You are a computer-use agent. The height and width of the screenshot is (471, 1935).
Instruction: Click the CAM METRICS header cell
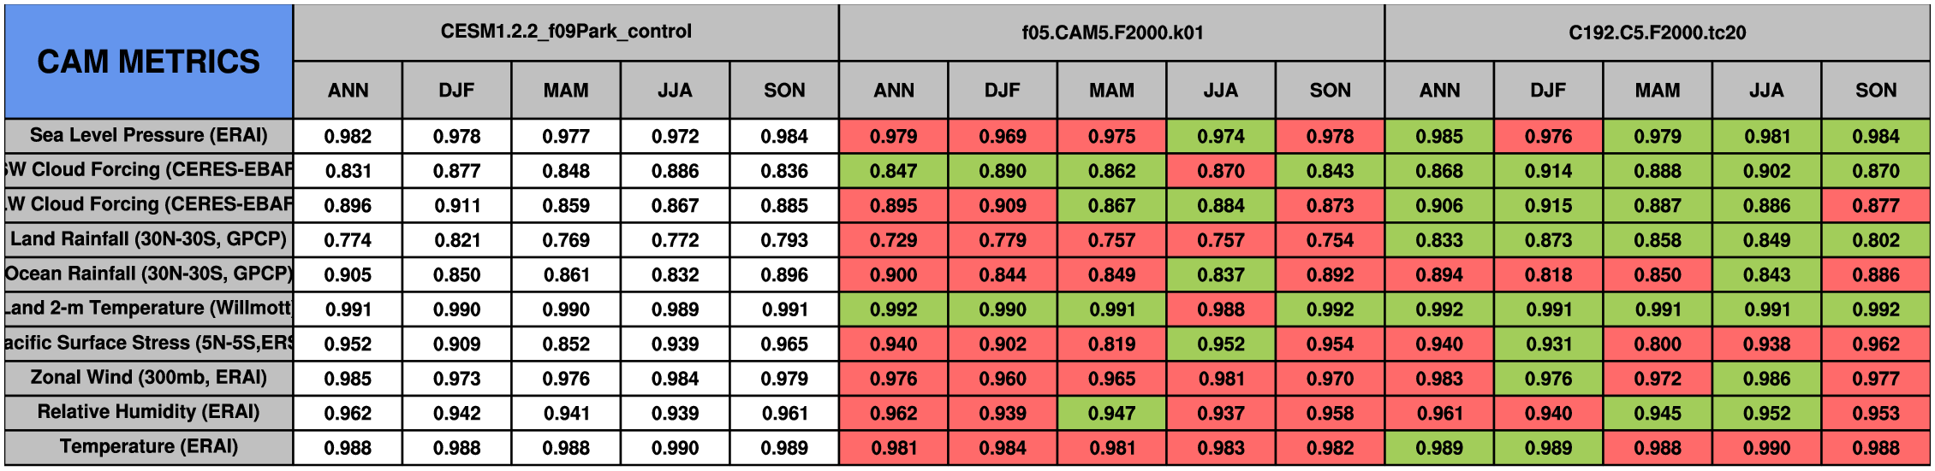coord(148,62)
